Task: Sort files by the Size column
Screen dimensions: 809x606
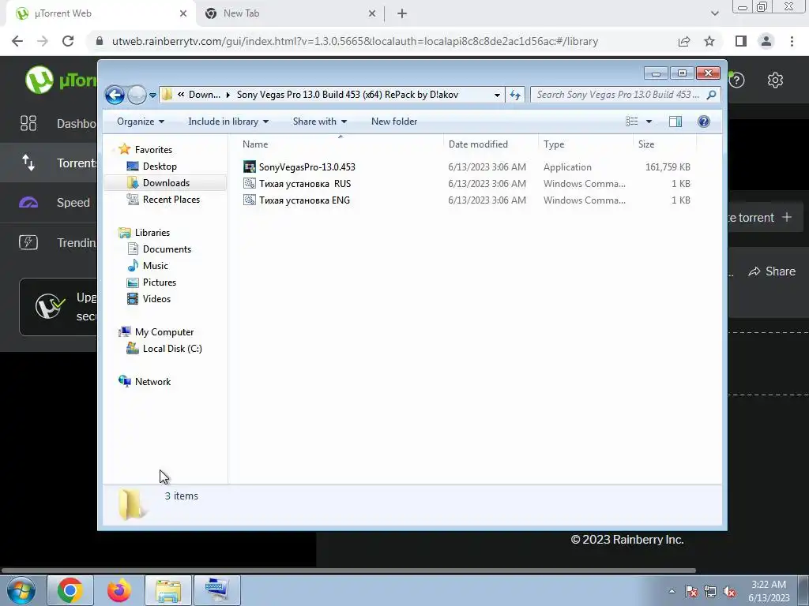Action: tap(664, 144)
